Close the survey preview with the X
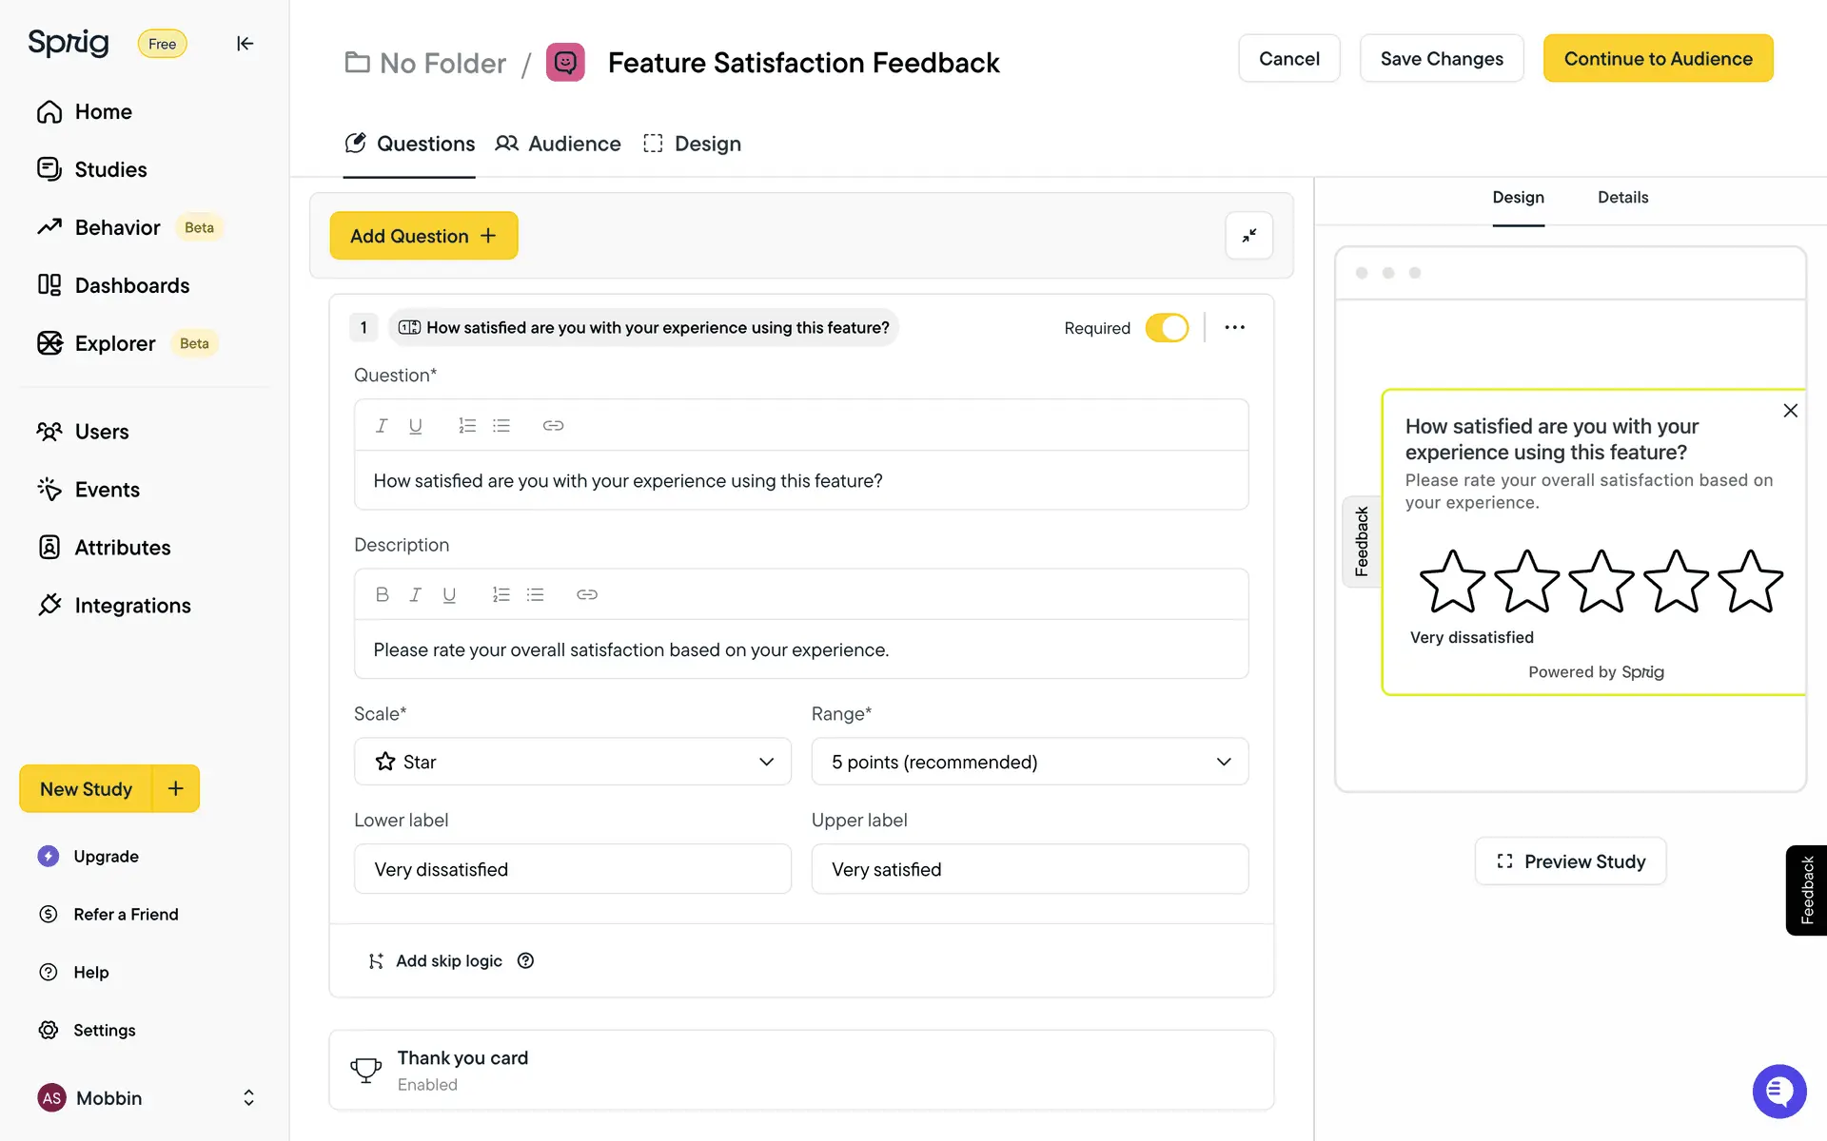The height and width of the screenshot is (1141, 1827). click(x=1790, y=411)
